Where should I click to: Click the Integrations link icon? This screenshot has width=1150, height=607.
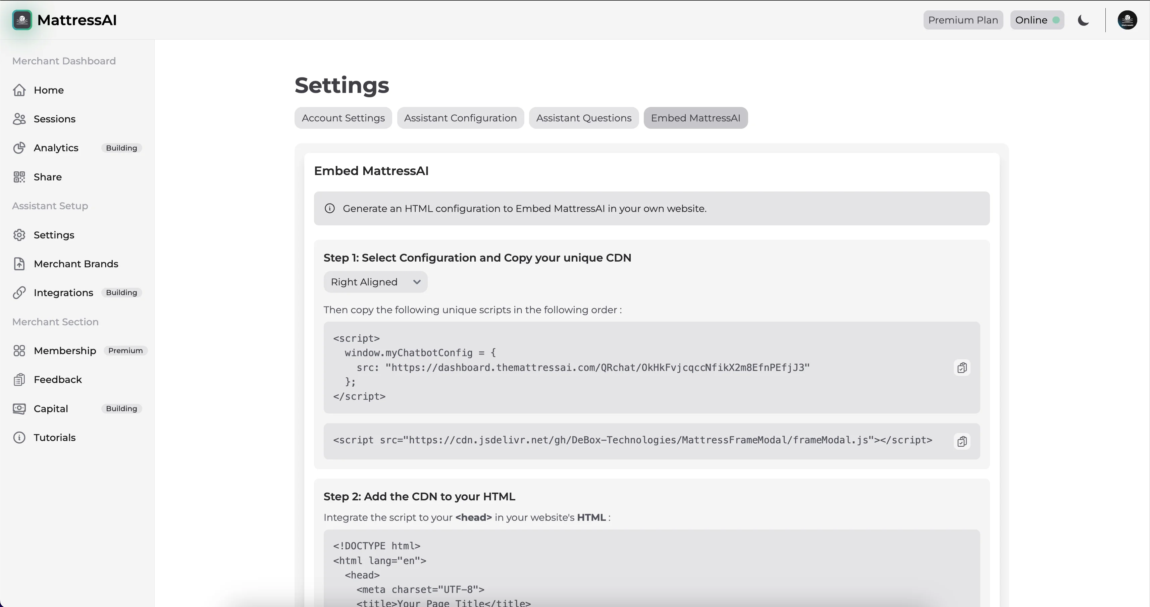tap(19, 293)
